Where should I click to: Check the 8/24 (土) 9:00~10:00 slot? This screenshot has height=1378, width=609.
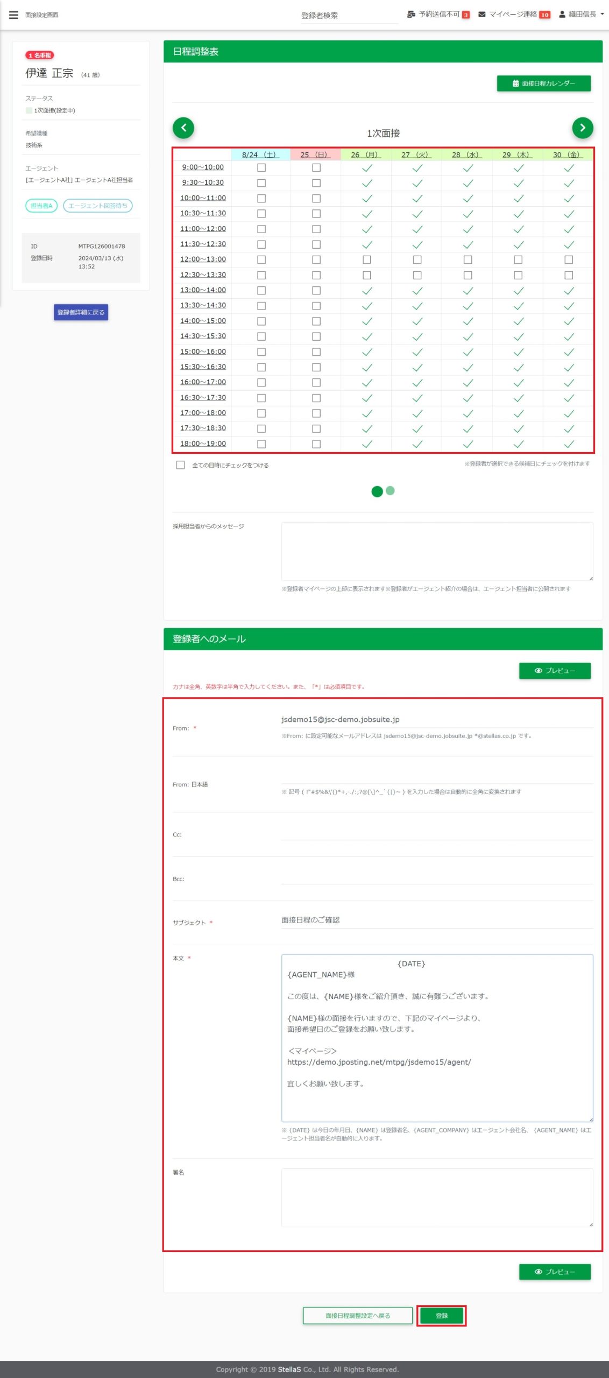[x=261, y=168]
